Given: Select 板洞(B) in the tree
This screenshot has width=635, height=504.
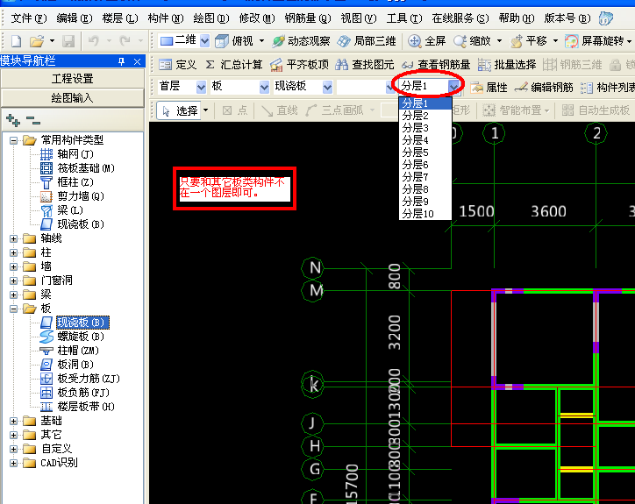Looking at the screenshot, I should [75, 365].
